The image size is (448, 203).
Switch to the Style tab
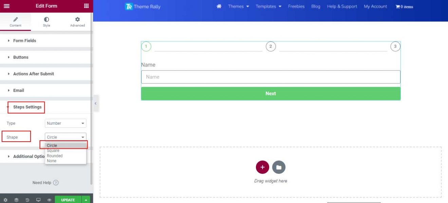(46, 21)
